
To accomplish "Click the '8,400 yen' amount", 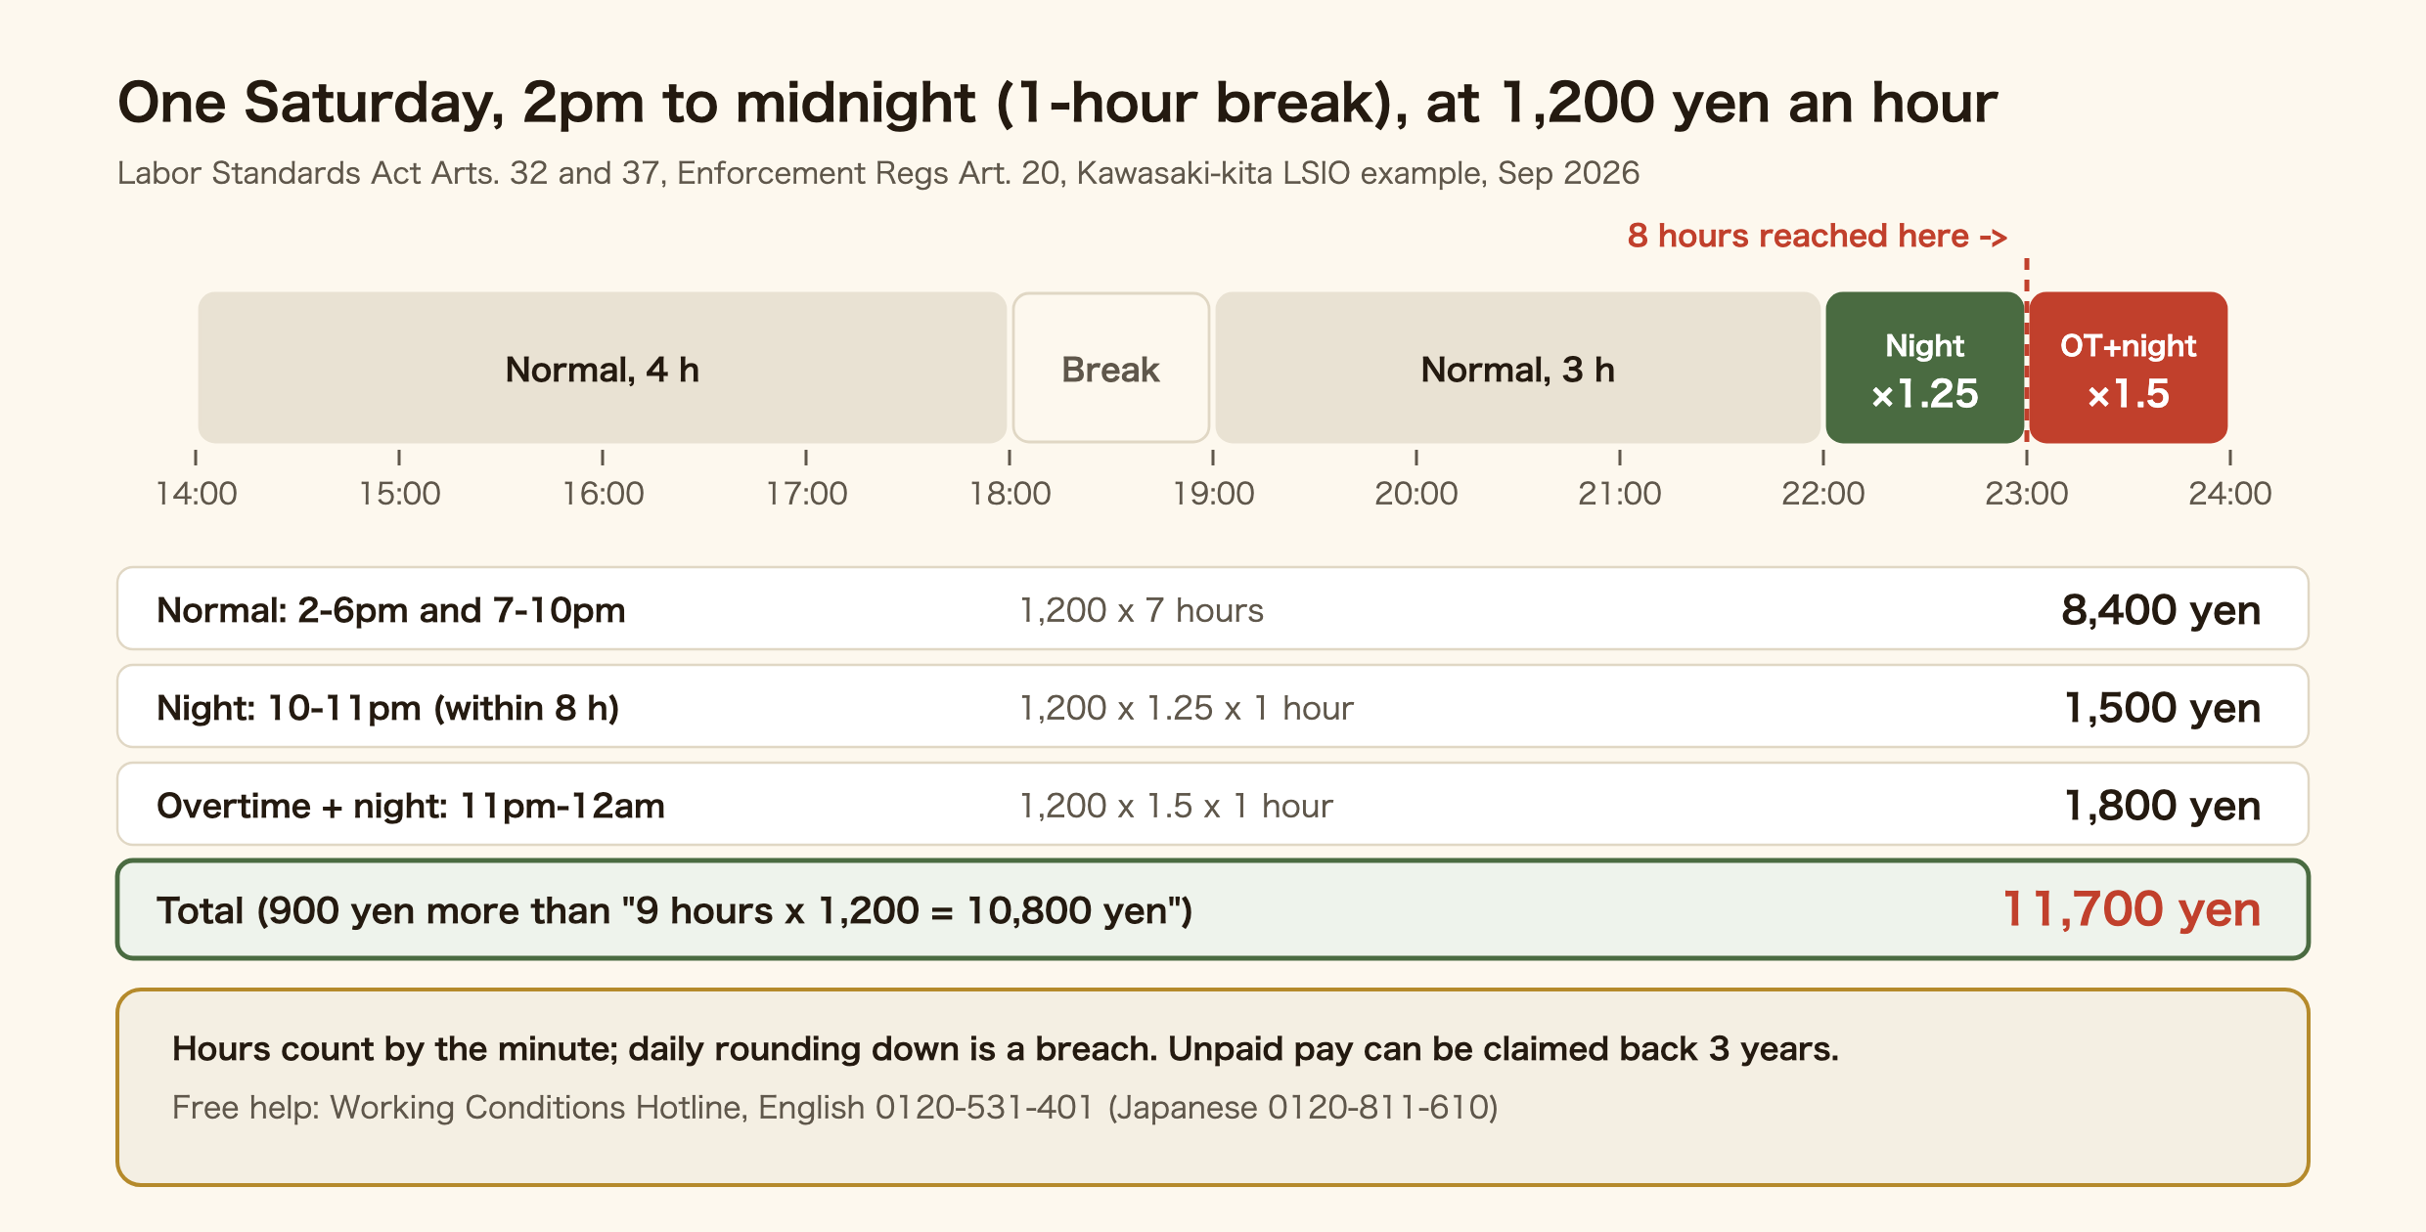I will tap(2161, 610).
